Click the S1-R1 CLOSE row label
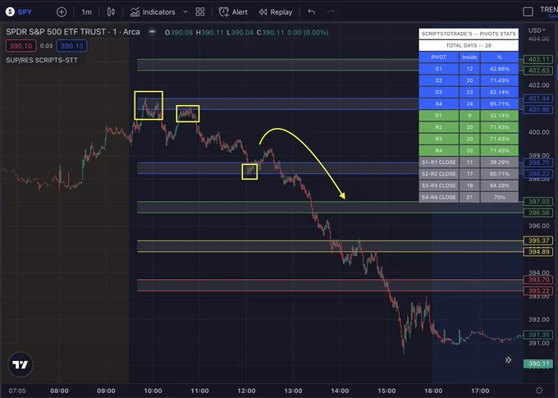This screenshot has height=398, width=558. click(438, 162)
